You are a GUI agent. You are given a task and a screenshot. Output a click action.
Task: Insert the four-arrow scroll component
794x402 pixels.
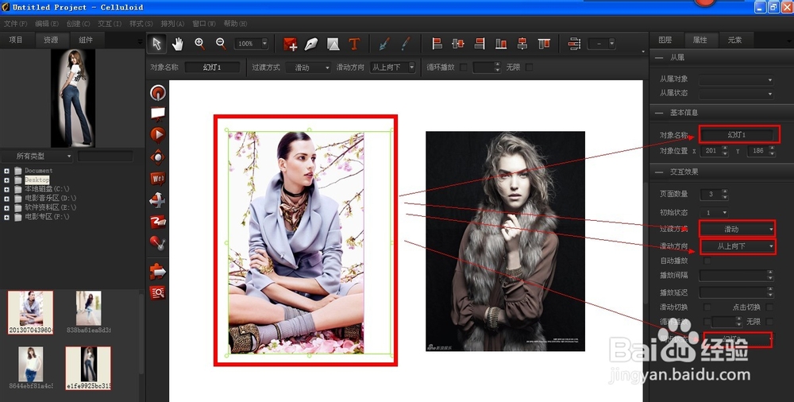coord(158,200)
